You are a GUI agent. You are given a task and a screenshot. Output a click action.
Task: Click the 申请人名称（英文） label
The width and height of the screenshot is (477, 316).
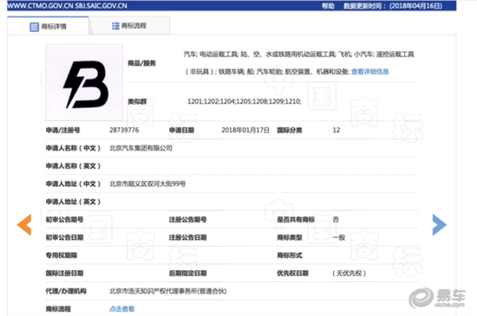pos(74,166)
